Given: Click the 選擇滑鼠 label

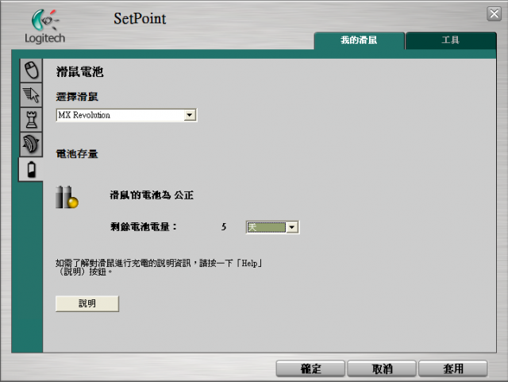Looking at the screenshot, I should tap(77, 97).
